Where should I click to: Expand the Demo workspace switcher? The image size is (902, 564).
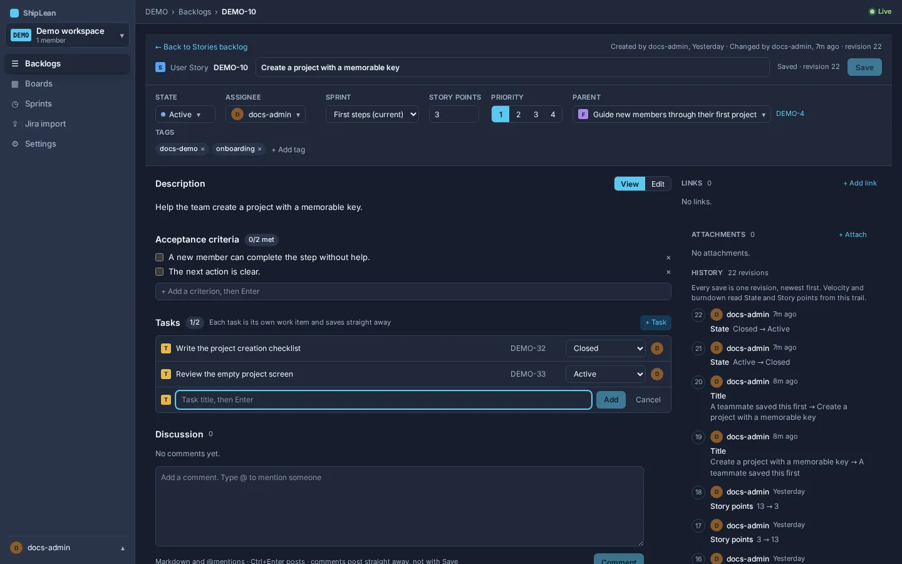(67, 35)
